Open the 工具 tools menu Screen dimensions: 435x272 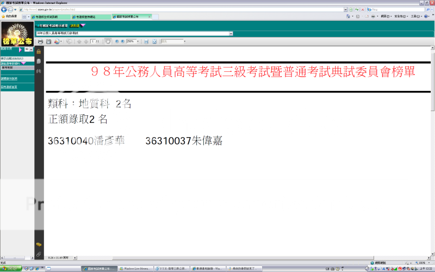coord(415,17)
